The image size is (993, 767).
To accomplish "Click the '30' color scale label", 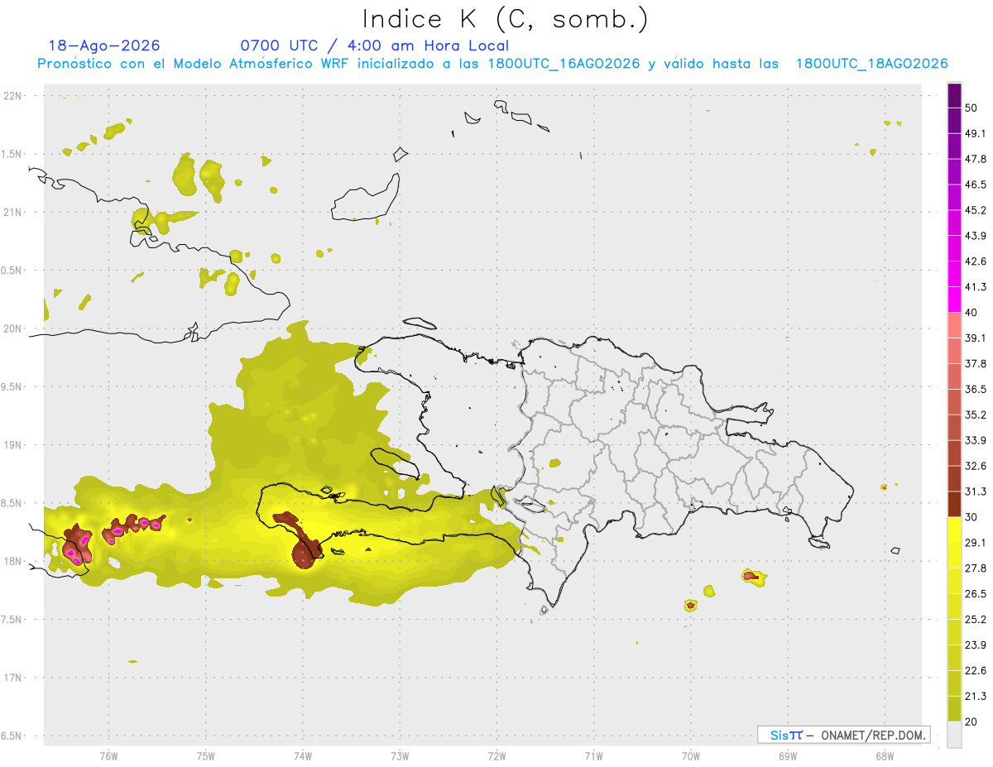I will coord(971,517).
